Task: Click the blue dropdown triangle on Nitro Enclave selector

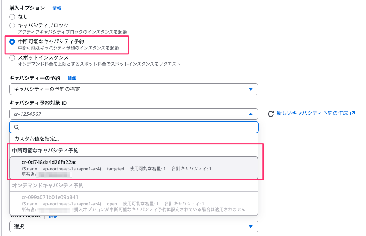Action: [251, 227]
